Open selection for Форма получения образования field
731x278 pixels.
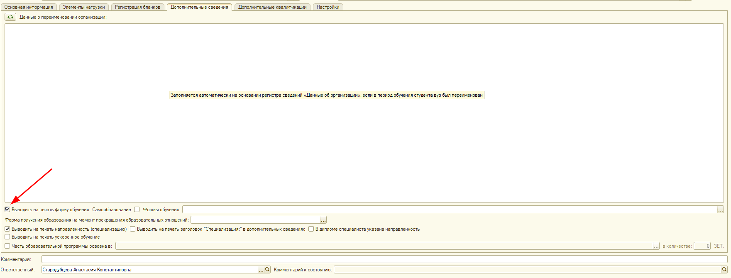coord(323,220)
